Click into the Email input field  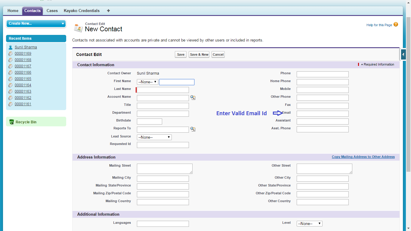click(322, 114)
